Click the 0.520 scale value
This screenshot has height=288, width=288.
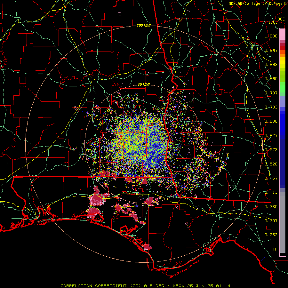coord(271,164)
